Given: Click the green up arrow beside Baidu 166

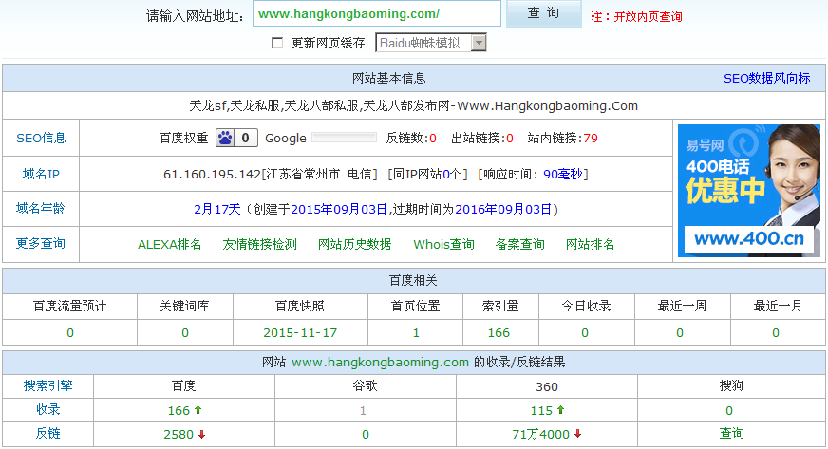Looking at the screenshot, I should (x=198, y=409).
